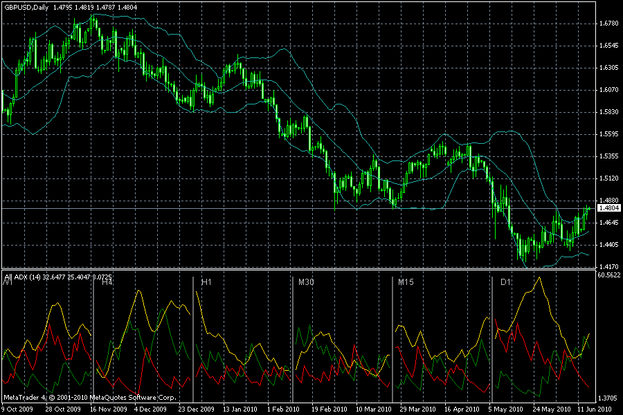Select the 29 Mar 2010 date label
623x415 pixels.
pyautogui.click(x=417, y=409)
